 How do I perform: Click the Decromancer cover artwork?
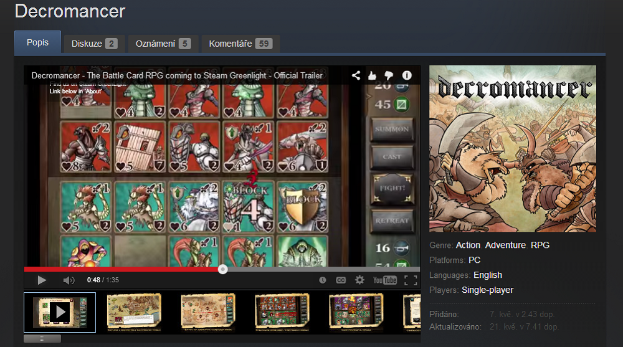tap(513, 149)
